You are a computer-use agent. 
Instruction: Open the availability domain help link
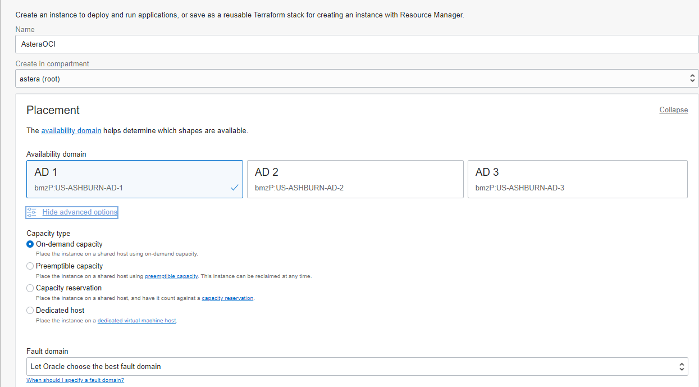[71, 131]
